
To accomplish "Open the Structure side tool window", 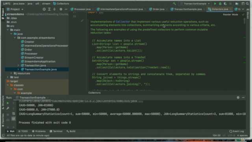I will tap(3, 103).
